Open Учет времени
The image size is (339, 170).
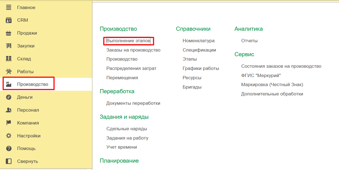pyautogui.click(x=122, y=147)
